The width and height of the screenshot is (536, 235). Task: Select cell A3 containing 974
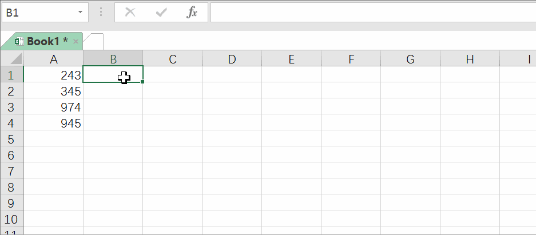pos(53,106)
